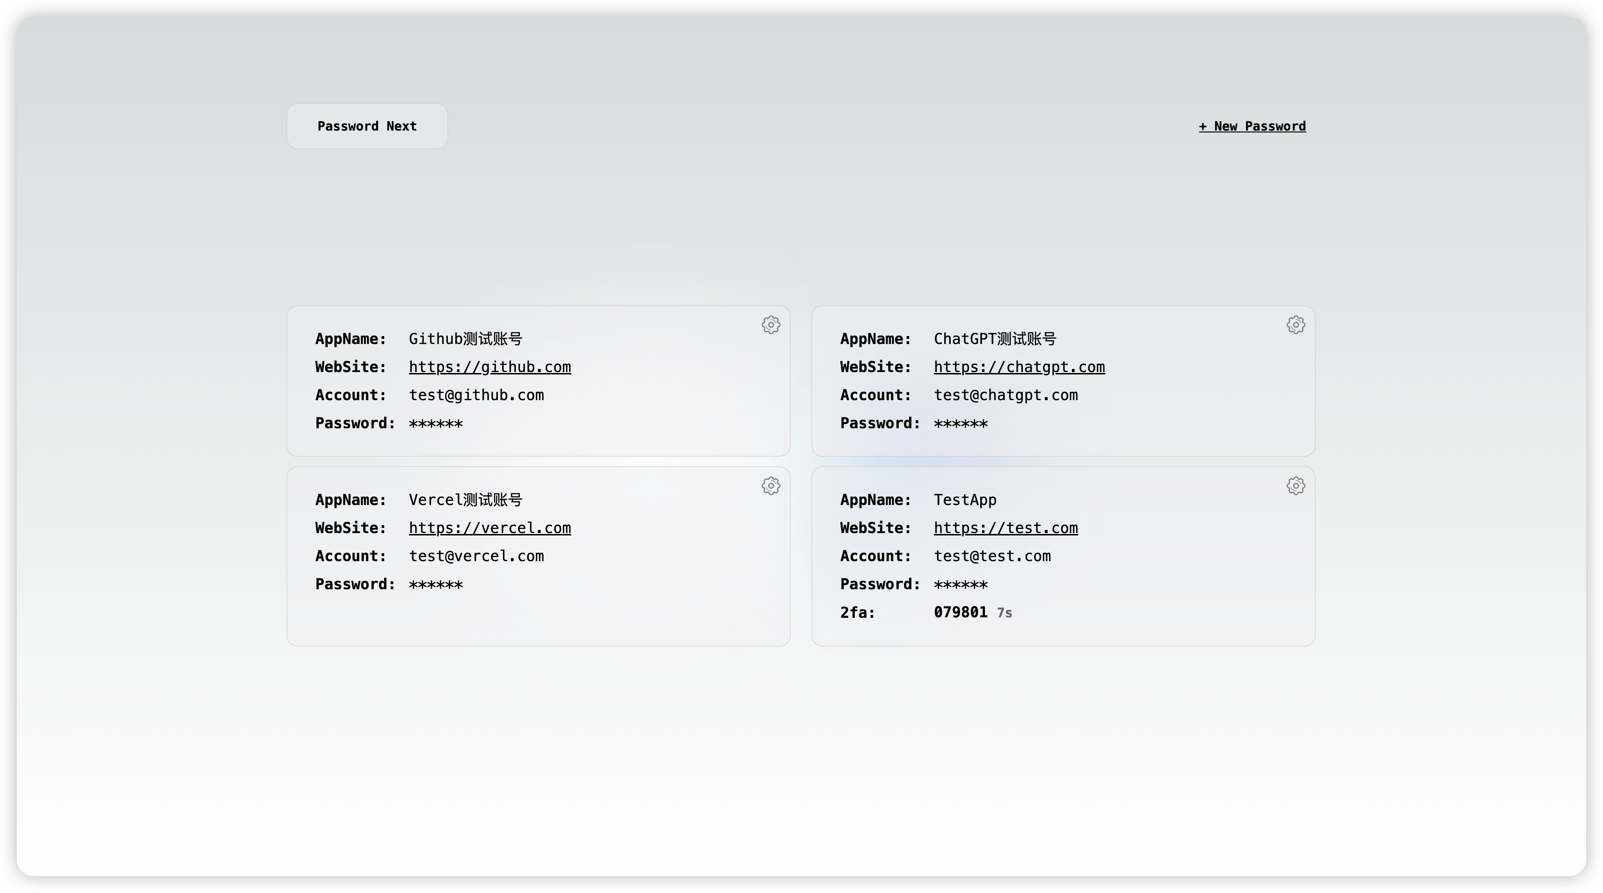The width and height of the screenshot is (1603, 893).
Task: Click the test@vercel.com account text
Action: pos(476,556)
